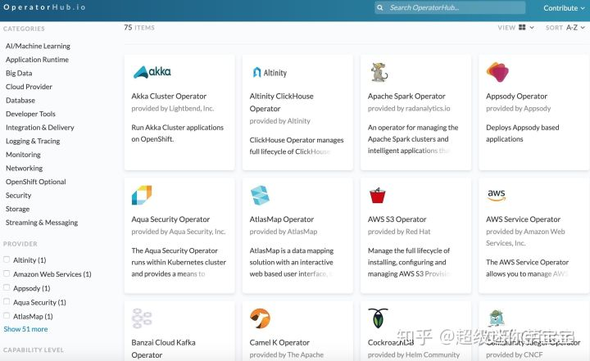The height and width of the screenshot is (361, 590).
Task: Select the Application Runtime category
Action: pos(37,60)
